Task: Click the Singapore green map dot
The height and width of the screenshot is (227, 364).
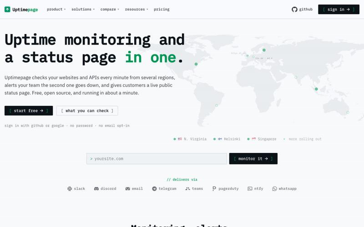Action: 316,89
